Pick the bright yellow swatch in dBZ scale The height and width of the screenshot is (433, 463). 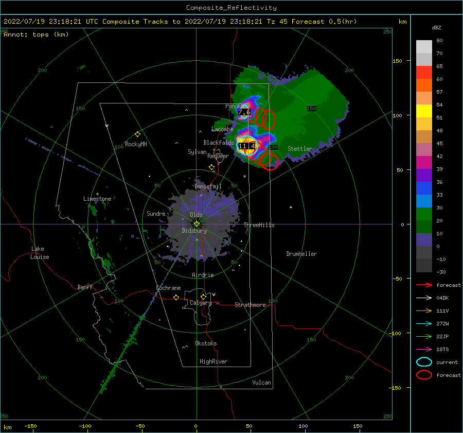pyautogui.click(x=424, y=111)
